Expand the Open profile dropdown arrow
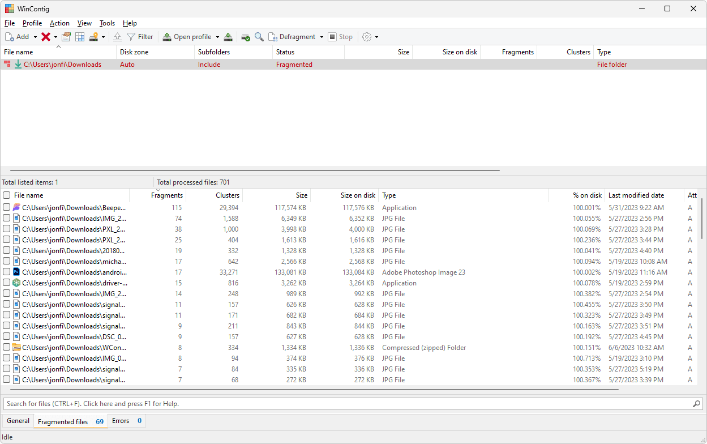 point(217,37)
